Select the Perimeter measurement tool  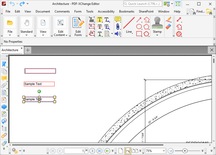pos(179,27)
